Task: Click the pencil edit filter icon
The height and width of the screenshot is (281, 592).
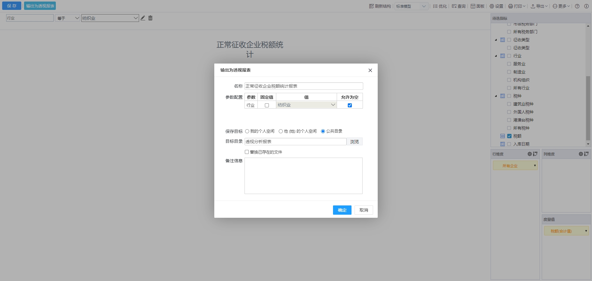Action: coord(143,18)
